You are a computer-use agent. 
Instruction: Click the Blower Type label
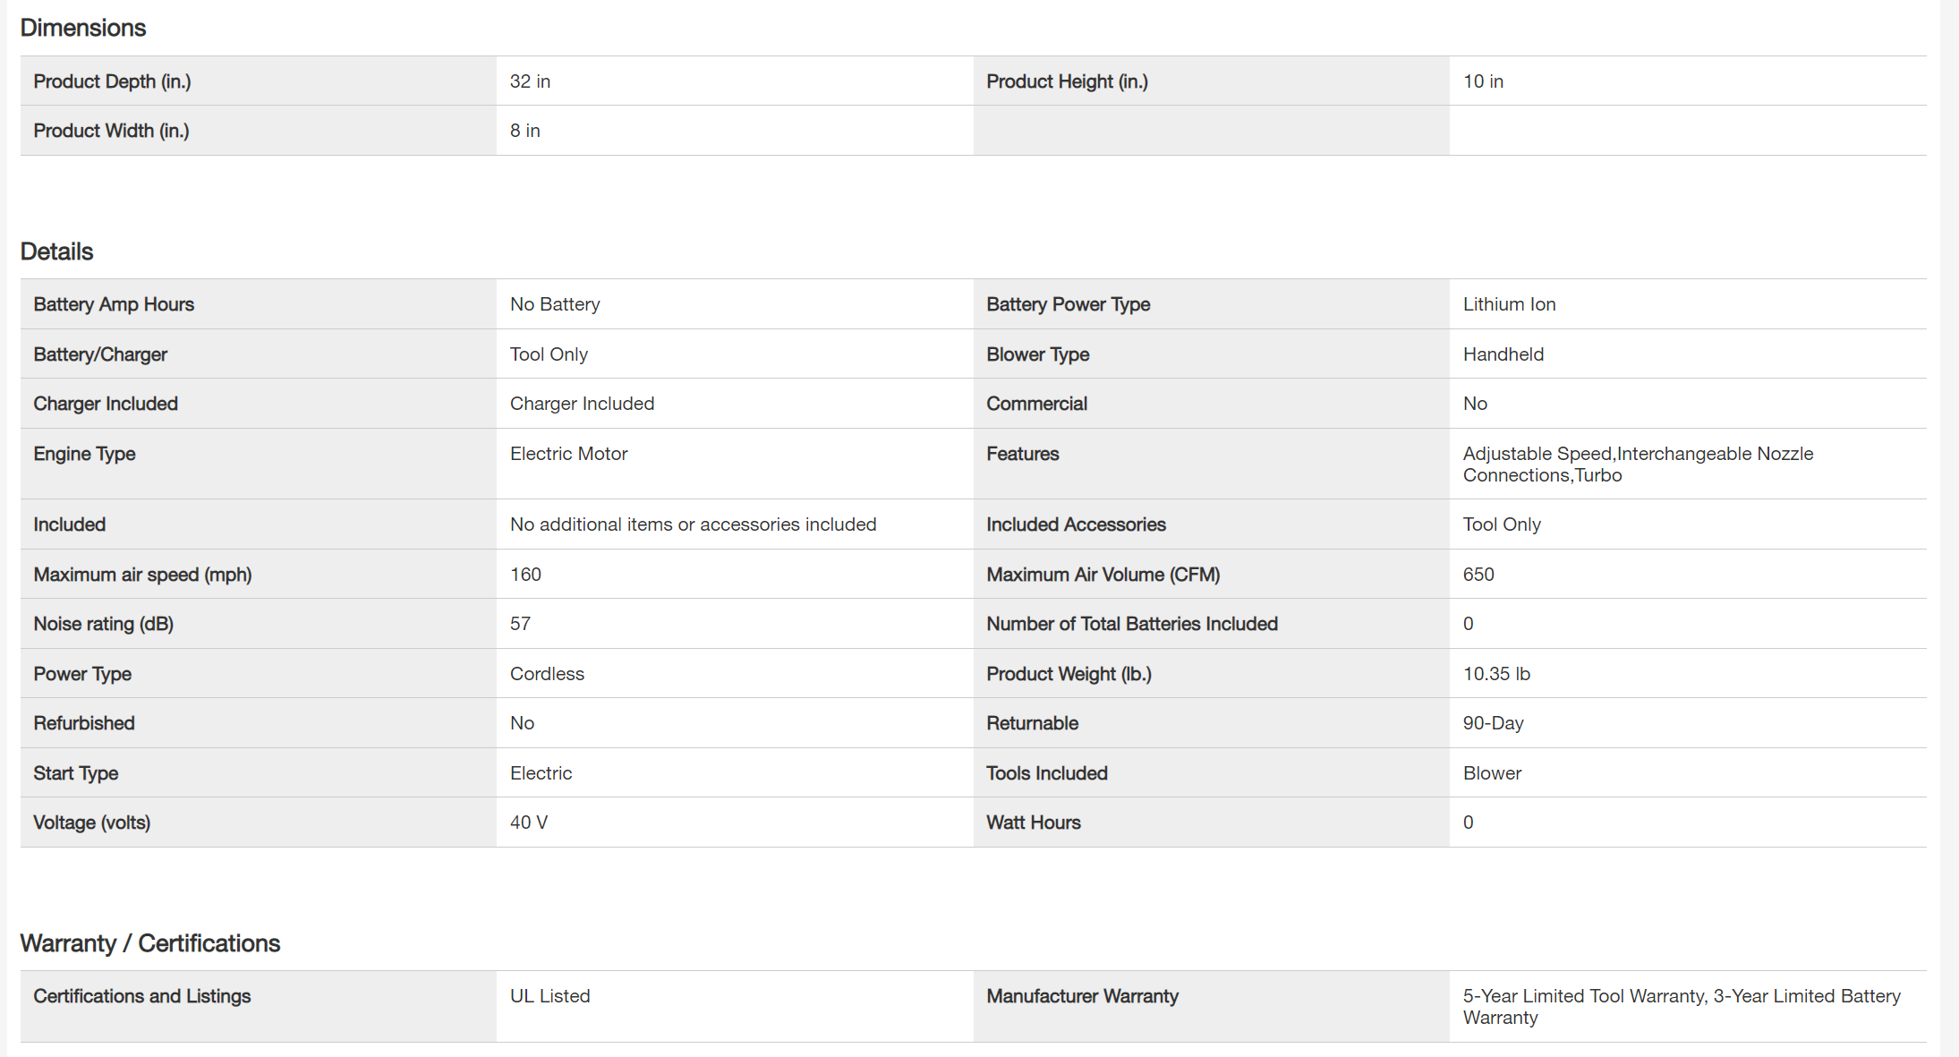pos(1037,354)
